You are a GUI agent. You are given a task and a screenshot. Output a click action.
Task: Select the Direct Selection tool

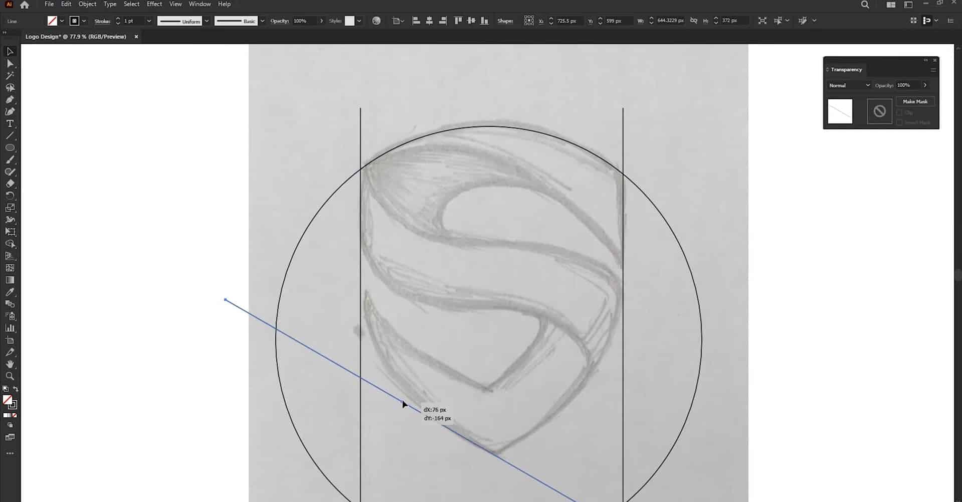coord(10,63)
